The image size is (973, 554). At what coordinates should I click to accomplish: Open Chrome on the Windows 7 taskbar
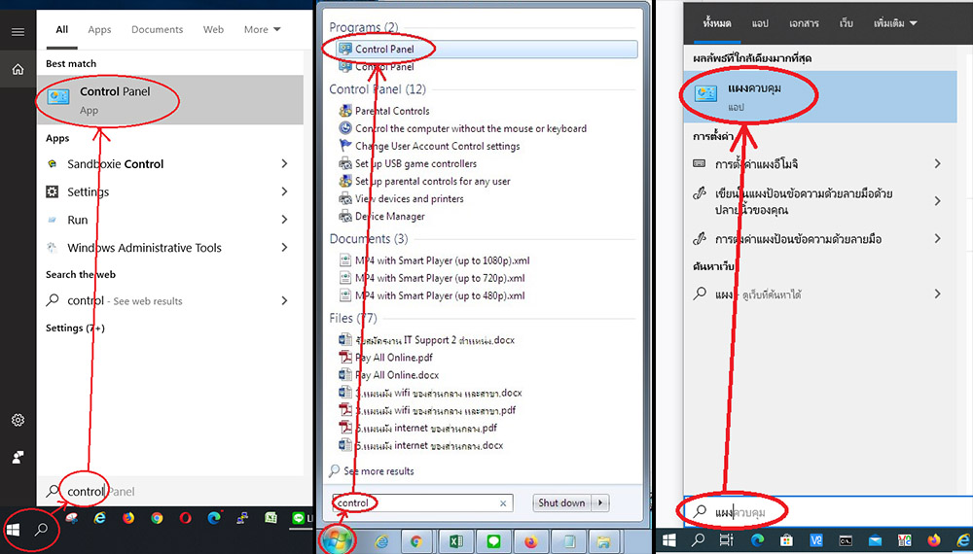tap(416, 541)
